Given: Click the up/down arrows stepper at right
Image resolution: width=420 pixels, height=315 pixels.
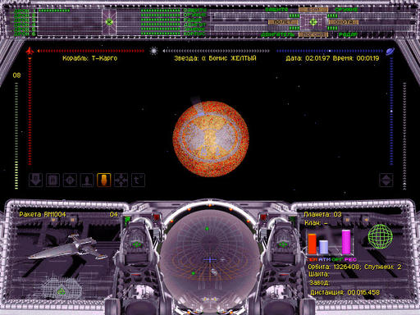Looking at the screenshot, I should point(386,180).
